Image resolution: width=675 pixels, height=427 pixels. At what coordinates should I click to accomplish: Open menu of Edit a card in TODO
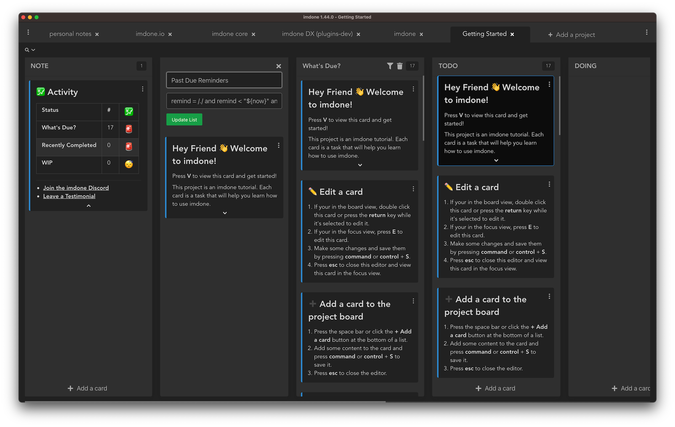[x=549, y=184]
